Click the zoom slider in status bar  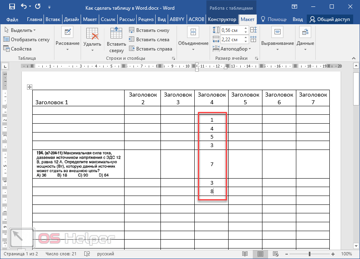pos(310,254)
